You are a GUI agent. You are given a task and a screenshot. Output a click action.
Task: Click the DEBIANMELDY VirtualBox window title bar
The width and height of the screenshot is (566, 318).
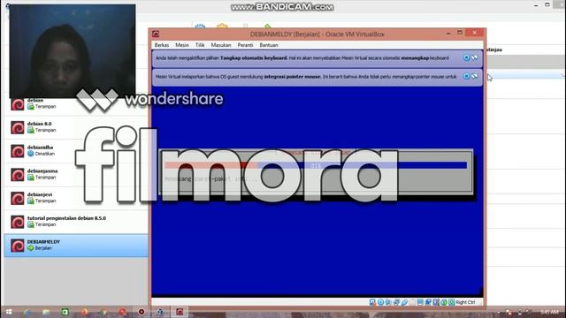(317, 34)
